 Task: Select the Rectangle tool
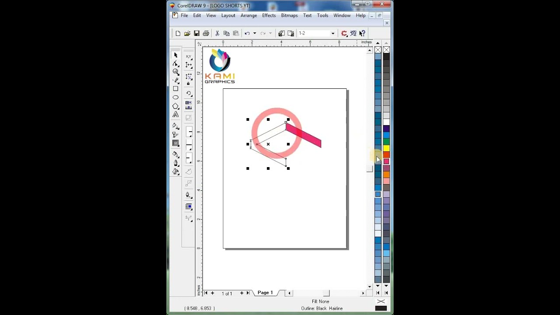point(175,89)
